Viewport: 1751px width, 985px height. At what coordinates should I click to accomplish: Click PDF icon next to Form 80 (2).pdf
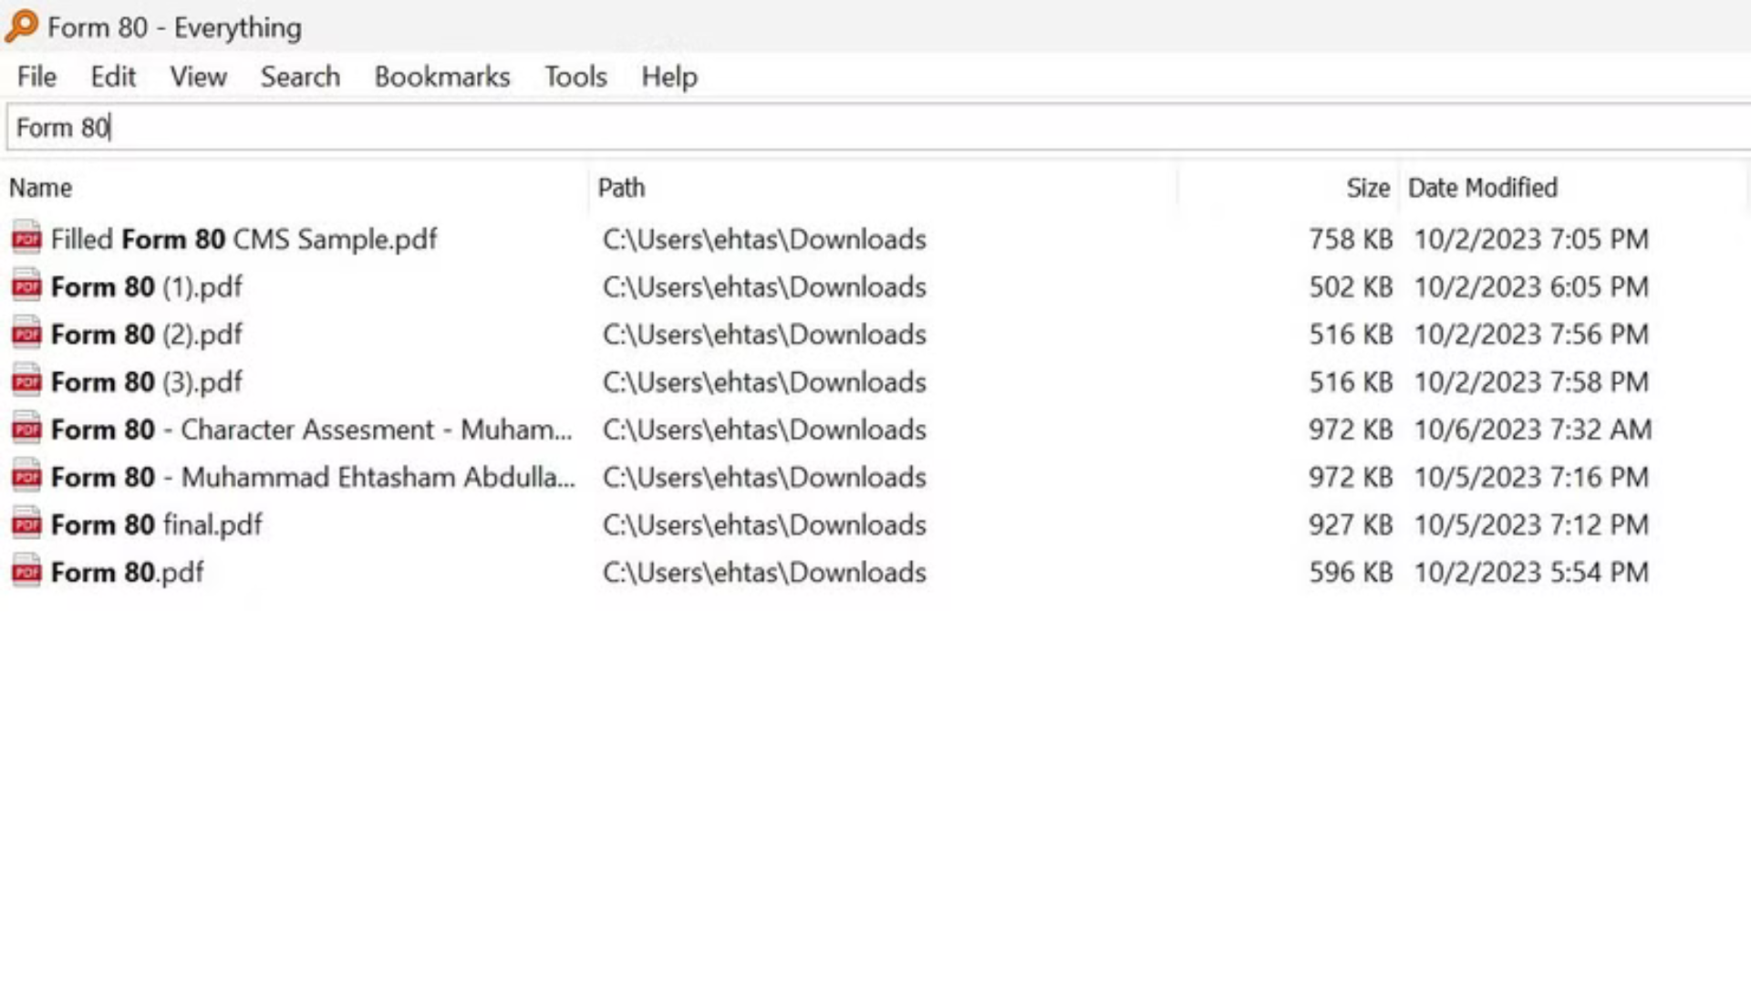click(x=26, y=334)
